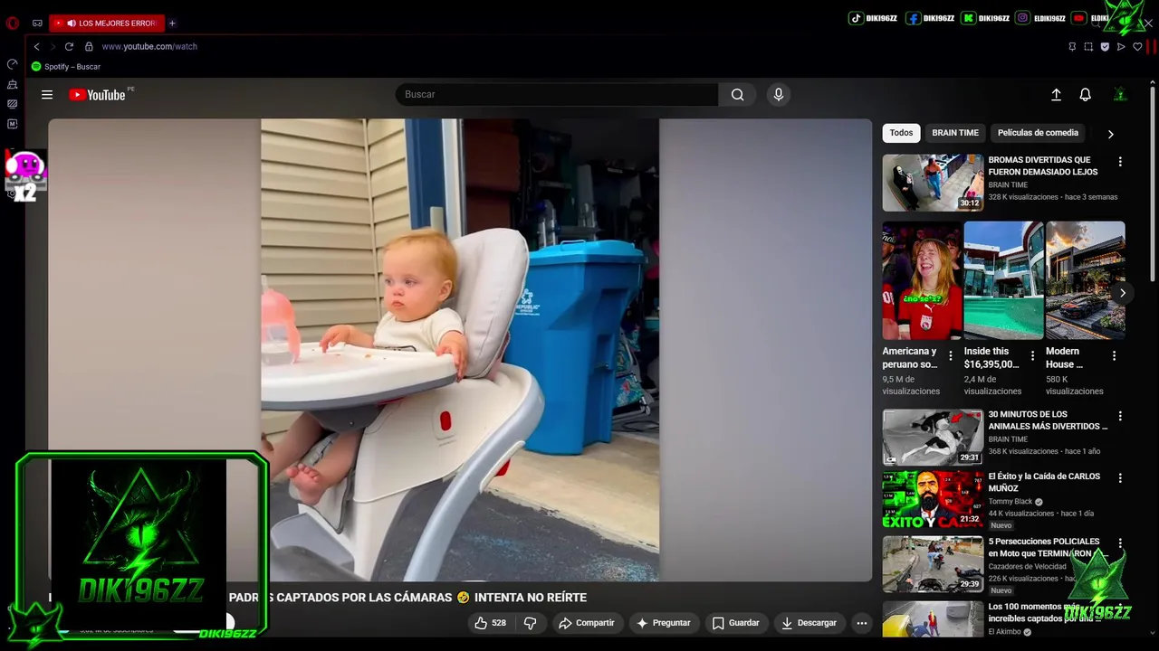Open the Tommy Black channel name
1159x651 pixels.
pyautogui.click(x=1011, y=502)
